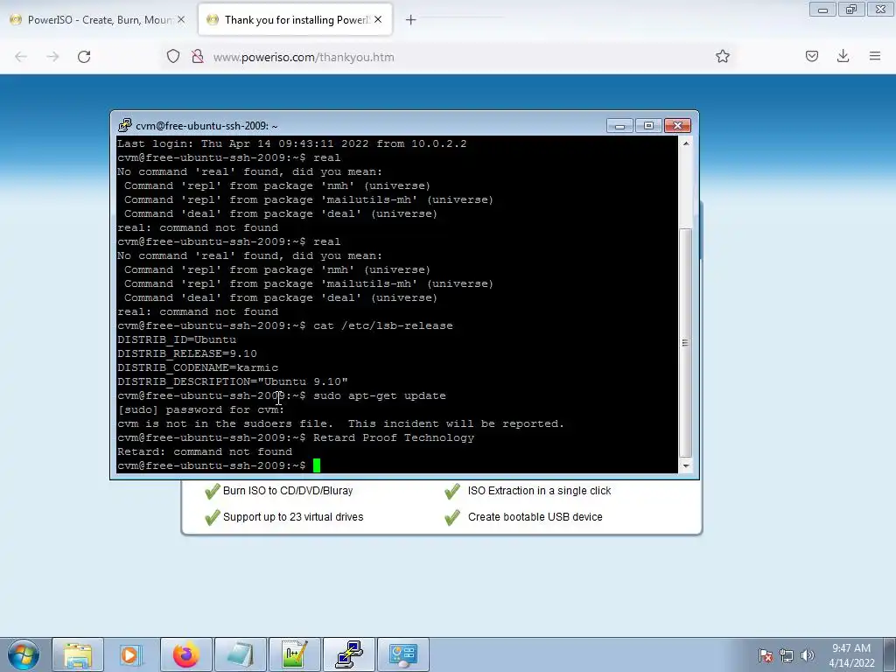The width and height of the screenshot is (896, 672).
Task: Go back to the previous page
Action: (x=21, y=57)
